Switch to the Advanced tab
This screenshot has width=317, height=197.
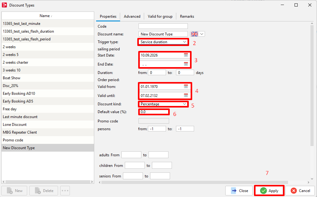pyautogui.click(x=132, y=16)
